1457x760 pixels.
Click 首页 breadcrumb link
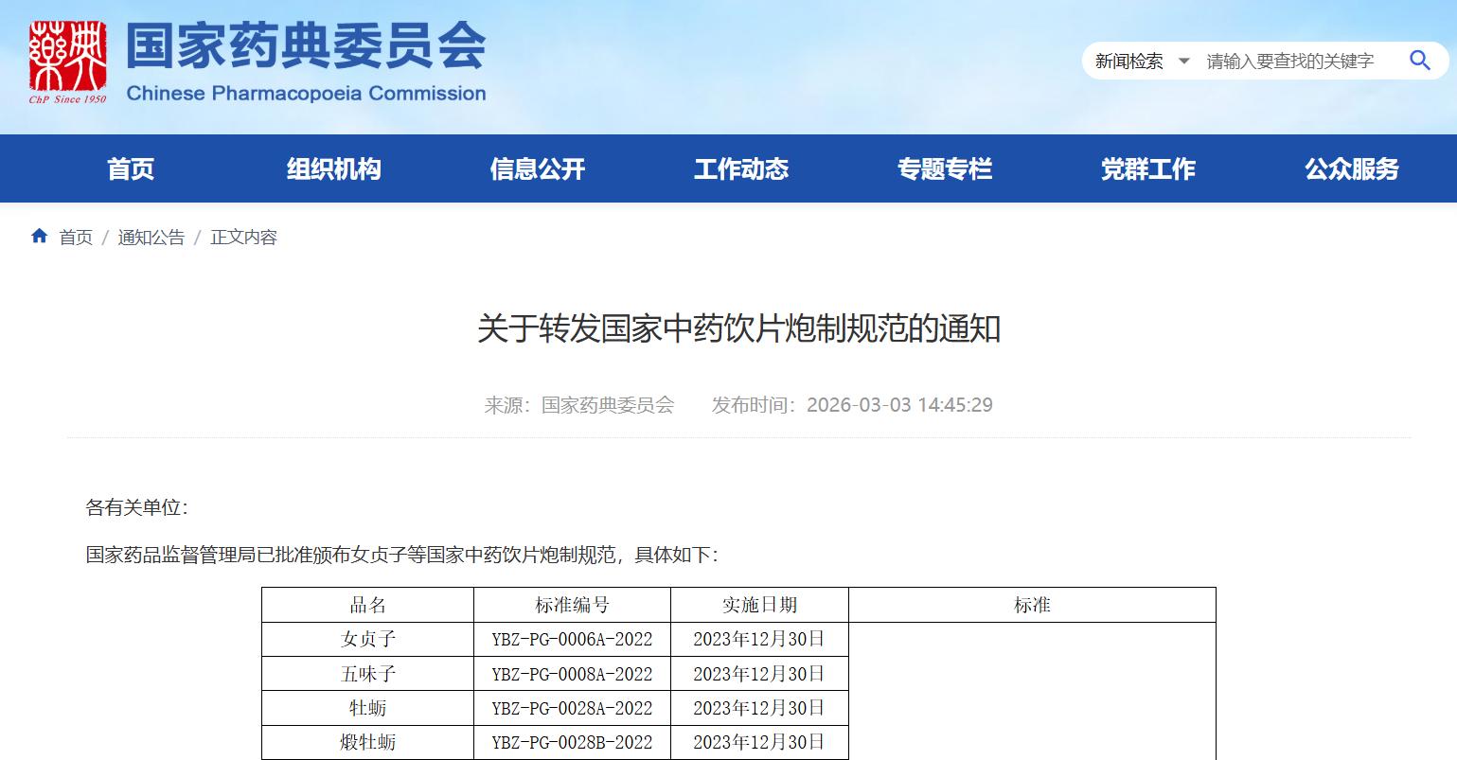pyautogui.click(x=76, y=238)
